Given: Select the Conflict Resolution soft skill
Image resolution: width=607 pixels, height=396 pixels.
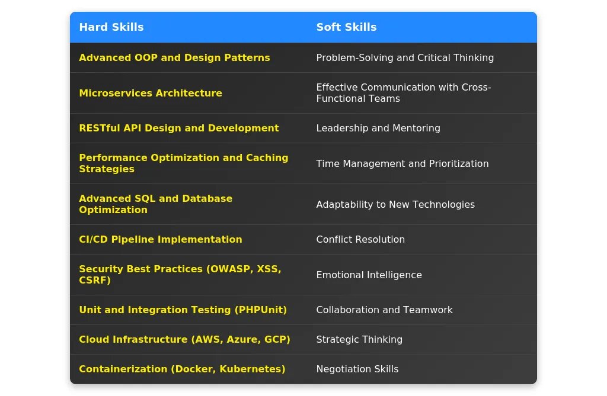Looking at the screenshot, I should [x=360, y=240].
